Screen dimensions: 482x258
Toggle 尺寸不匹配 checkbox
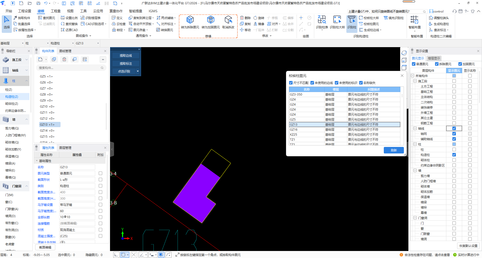[x=291, y=83]
